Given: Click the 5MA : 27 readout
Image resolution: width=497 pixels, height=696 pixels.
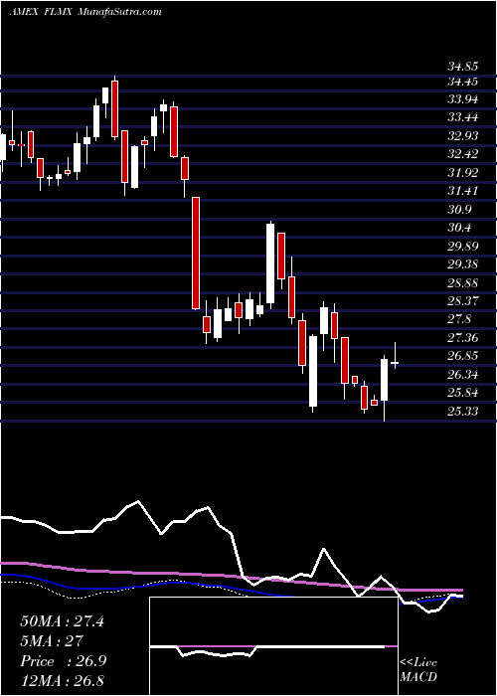Looking at the screenshot, I should coord(52,641).
